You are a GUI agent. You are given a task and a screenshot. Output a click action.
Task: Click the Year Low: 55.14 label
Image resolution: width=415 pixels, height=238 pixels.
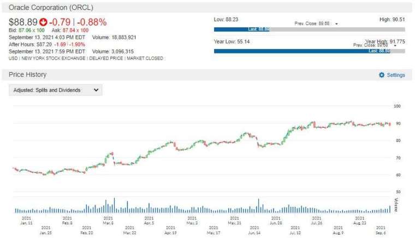(x=232, y=41)
